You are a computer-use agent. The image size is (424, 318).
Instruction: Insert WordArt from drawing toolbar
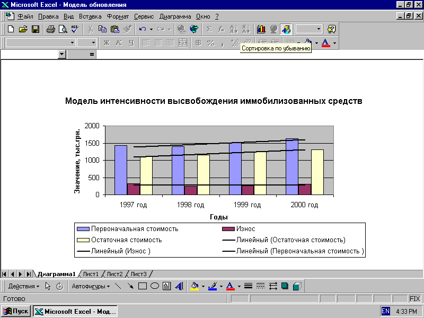point(179,286)
